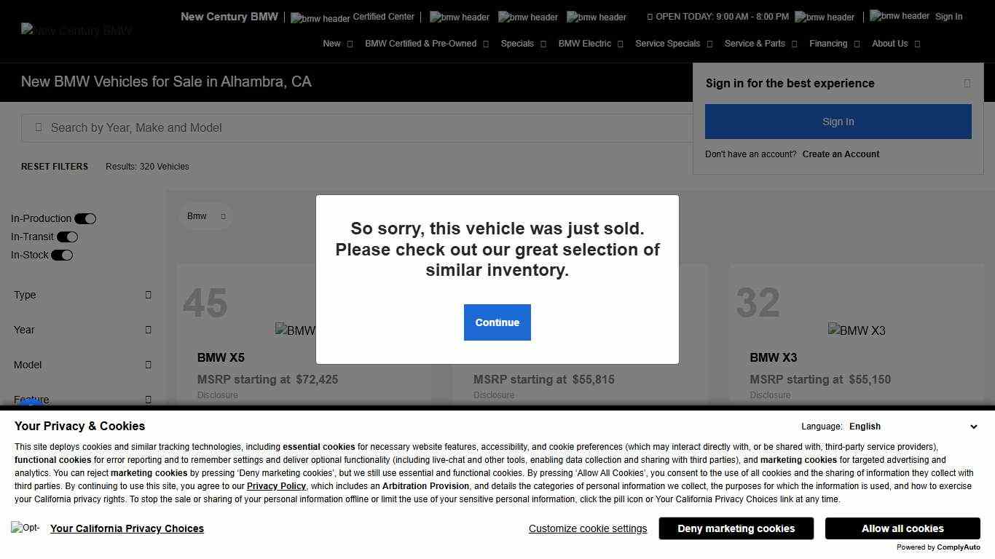The width and height of the screenshot is (995, 559).
Task: Open the BMW X3 vehicle image
Action: [857, 330]
